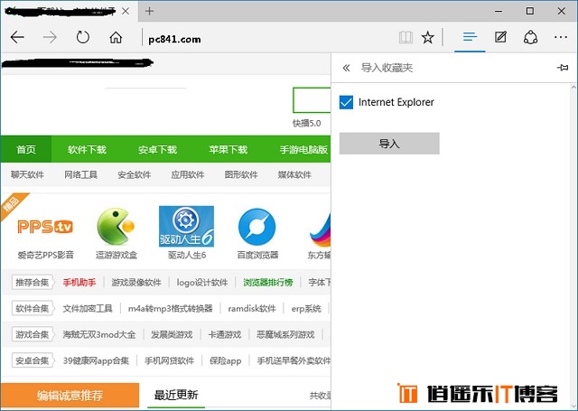Image resolution: width=578 pixels, height=411 pixels.
Task: Open the Share icon
Action: [530, 37]
